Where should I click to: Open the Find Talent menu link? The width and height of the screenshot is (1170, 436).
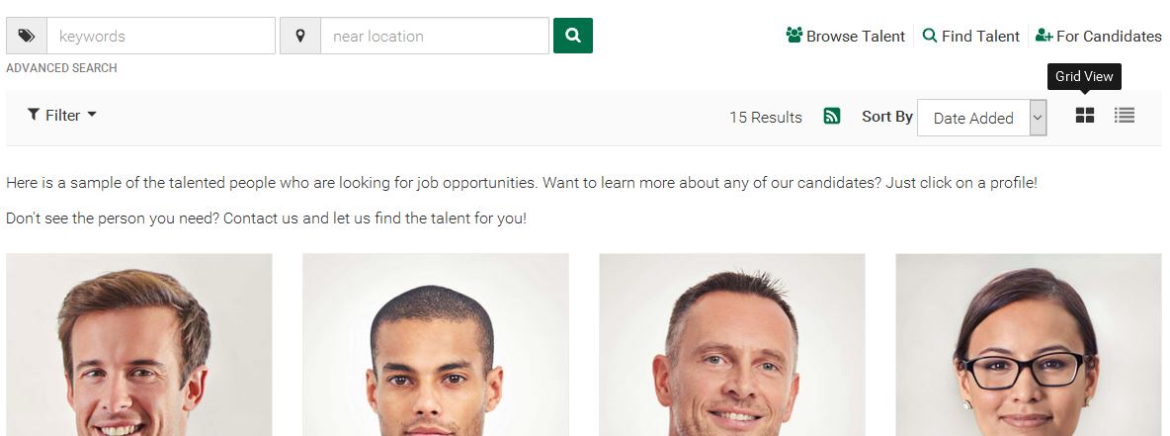[x=971, y=36]
